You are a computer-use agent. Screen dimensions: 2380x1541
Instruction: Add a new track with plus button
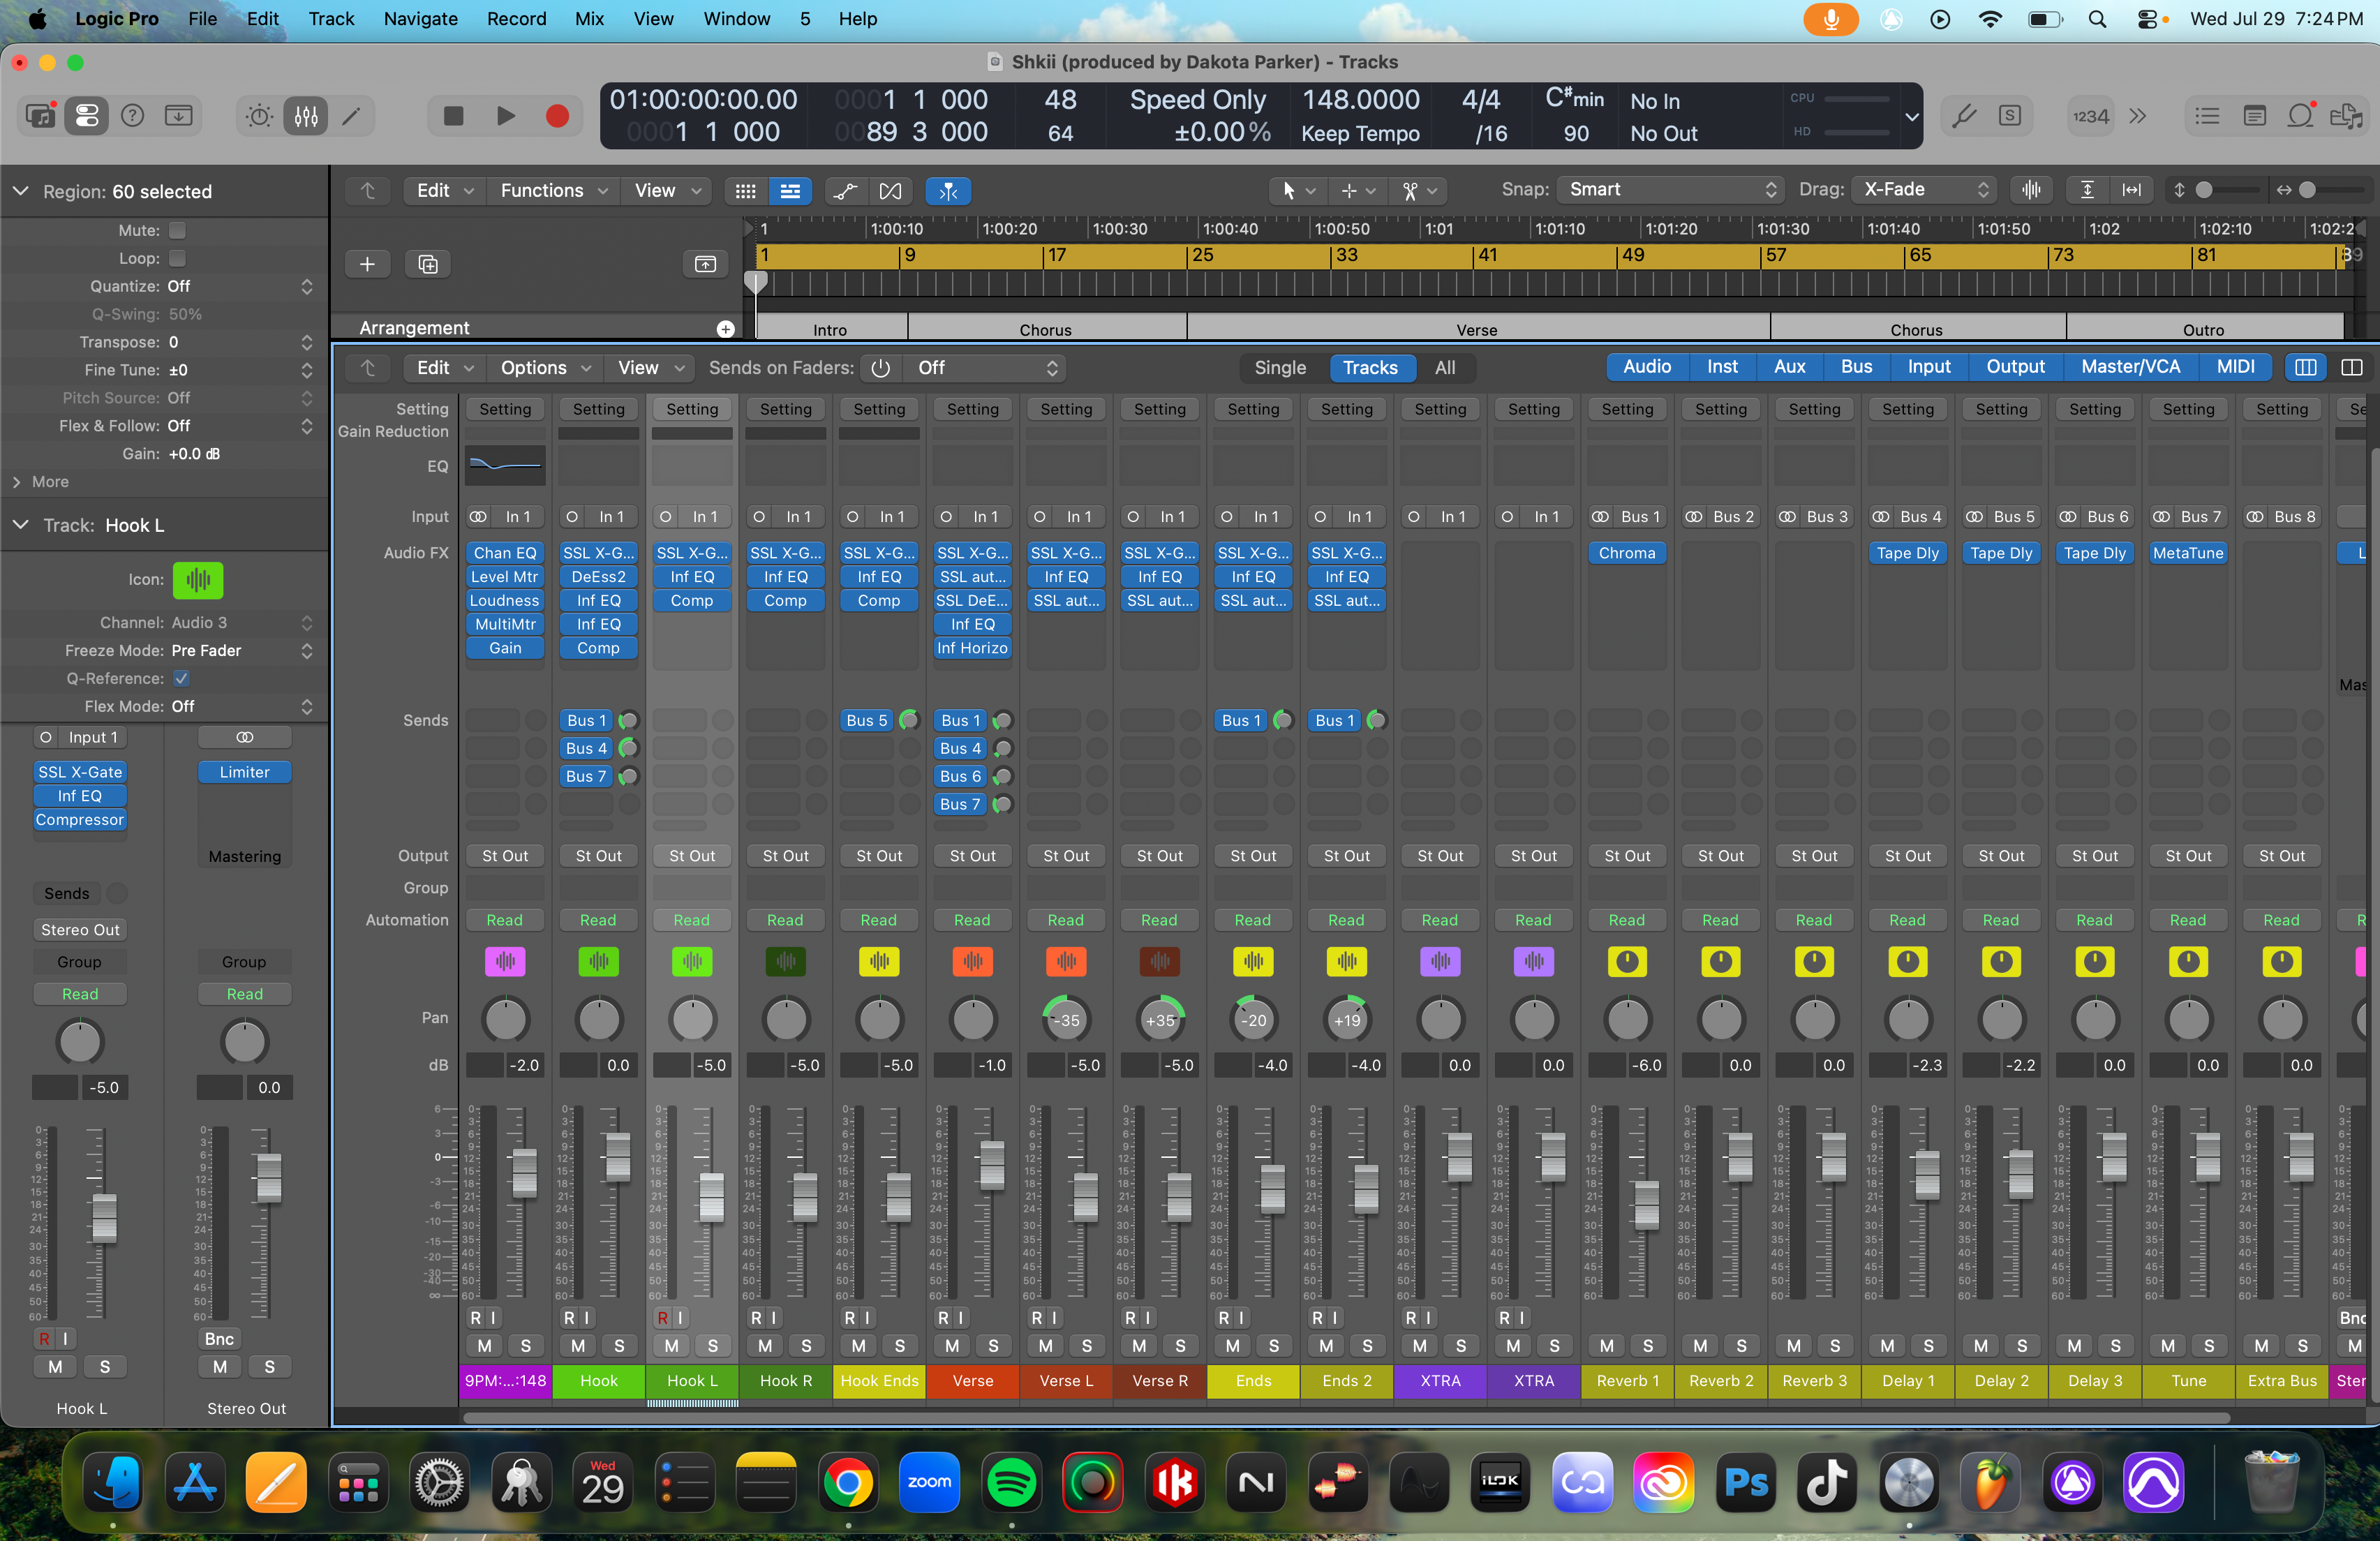point(367,264)
